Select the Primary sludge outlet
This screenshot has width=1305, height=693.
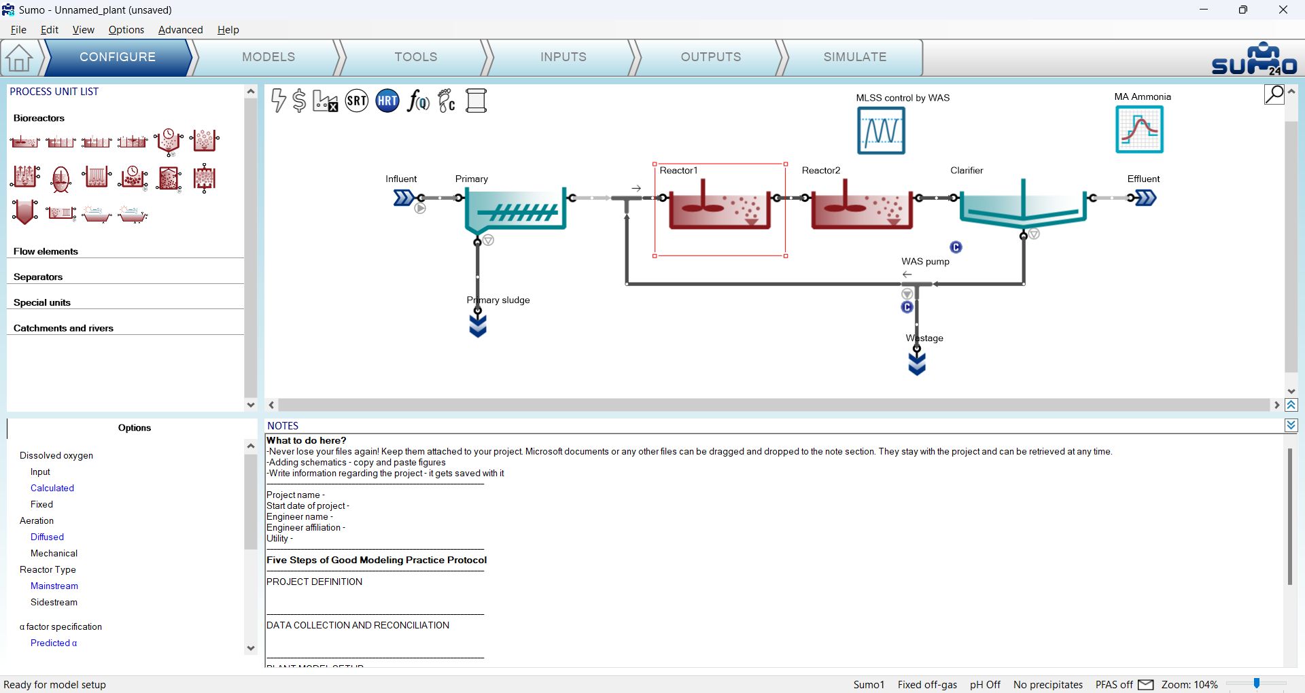click(478, 325)
